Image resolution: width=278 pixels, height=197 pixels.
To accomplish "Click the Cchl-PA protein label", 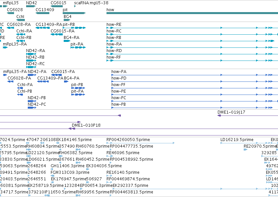I will pyautogui.click(x=25, y=85).
